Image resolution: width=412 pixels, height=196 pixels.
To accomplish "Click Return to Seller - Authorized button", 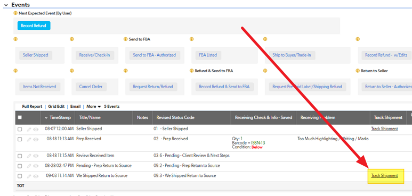I will (x=387, y=87).
